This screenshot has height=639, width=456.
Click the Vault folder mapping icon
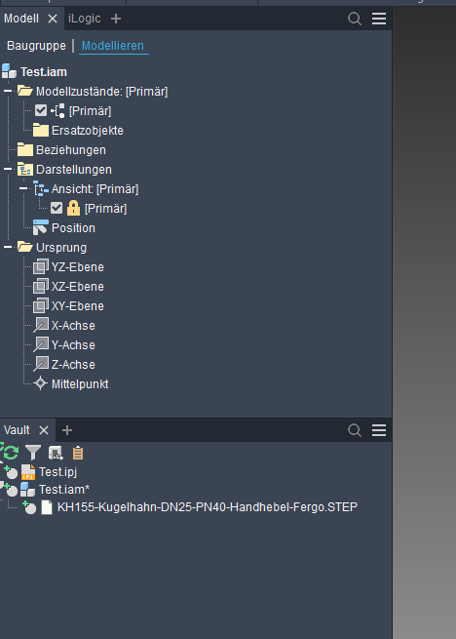(56, 453)
